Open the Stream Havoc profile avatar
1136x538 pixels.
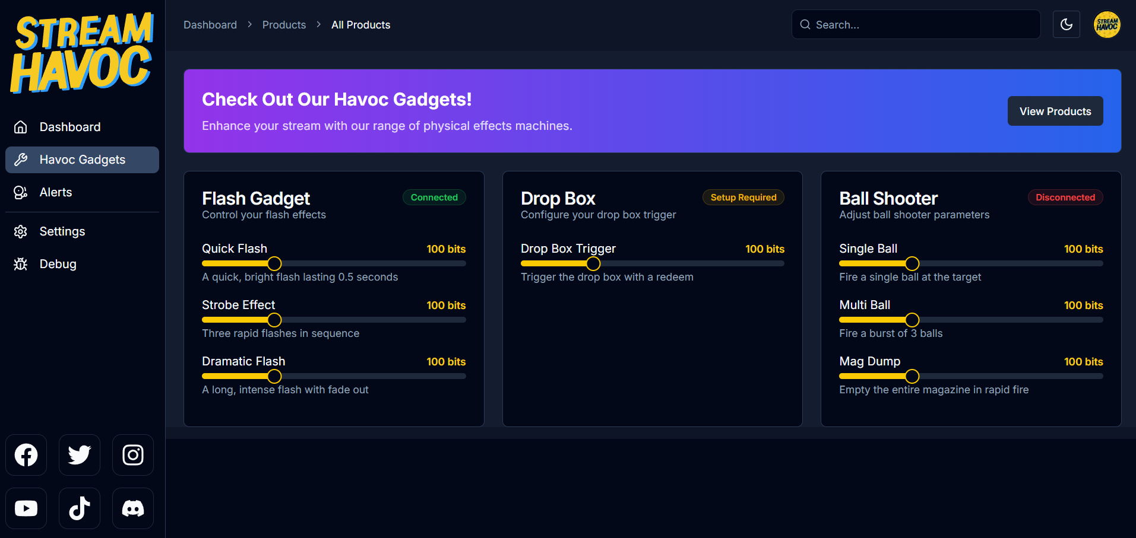click(x=1107, y=24)
